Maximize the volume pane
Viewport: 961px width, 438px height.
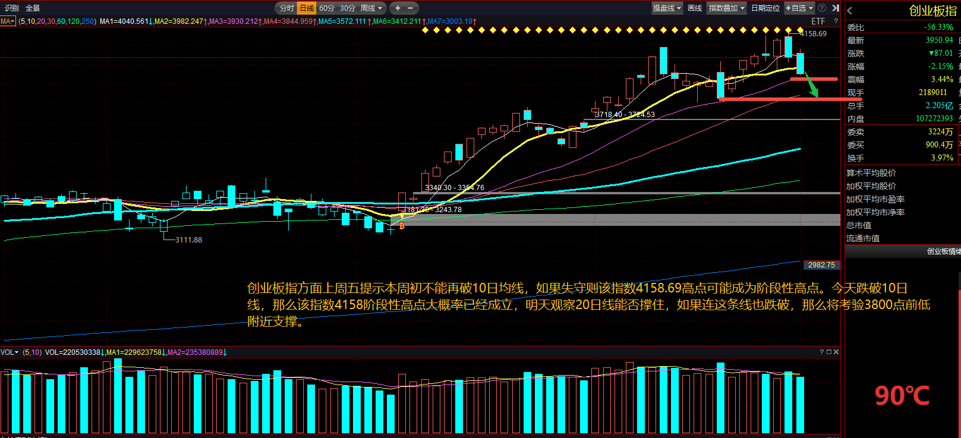[x=829, y=352]
